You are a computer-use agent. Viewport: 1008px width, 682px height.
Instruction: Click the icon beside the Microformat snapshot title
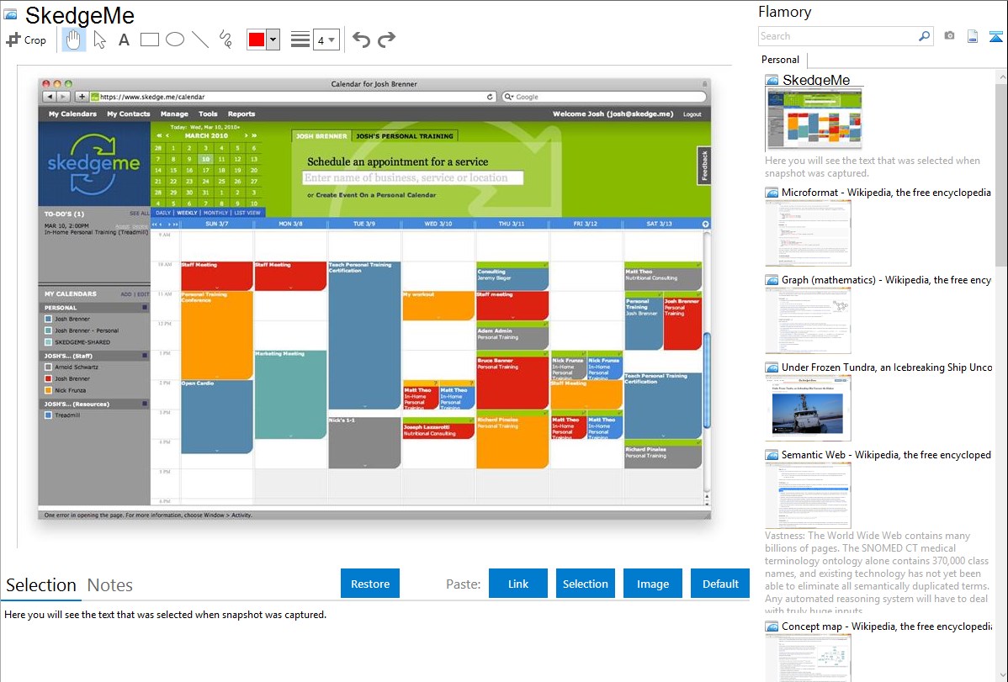(772, 193)
